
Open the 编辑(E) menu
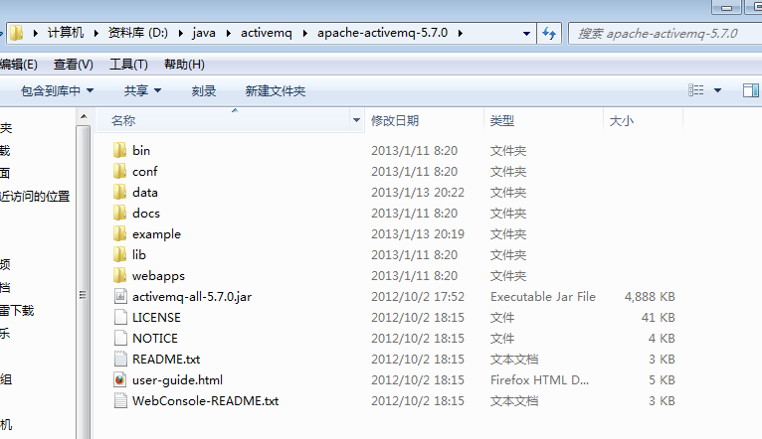pos(19,65)
